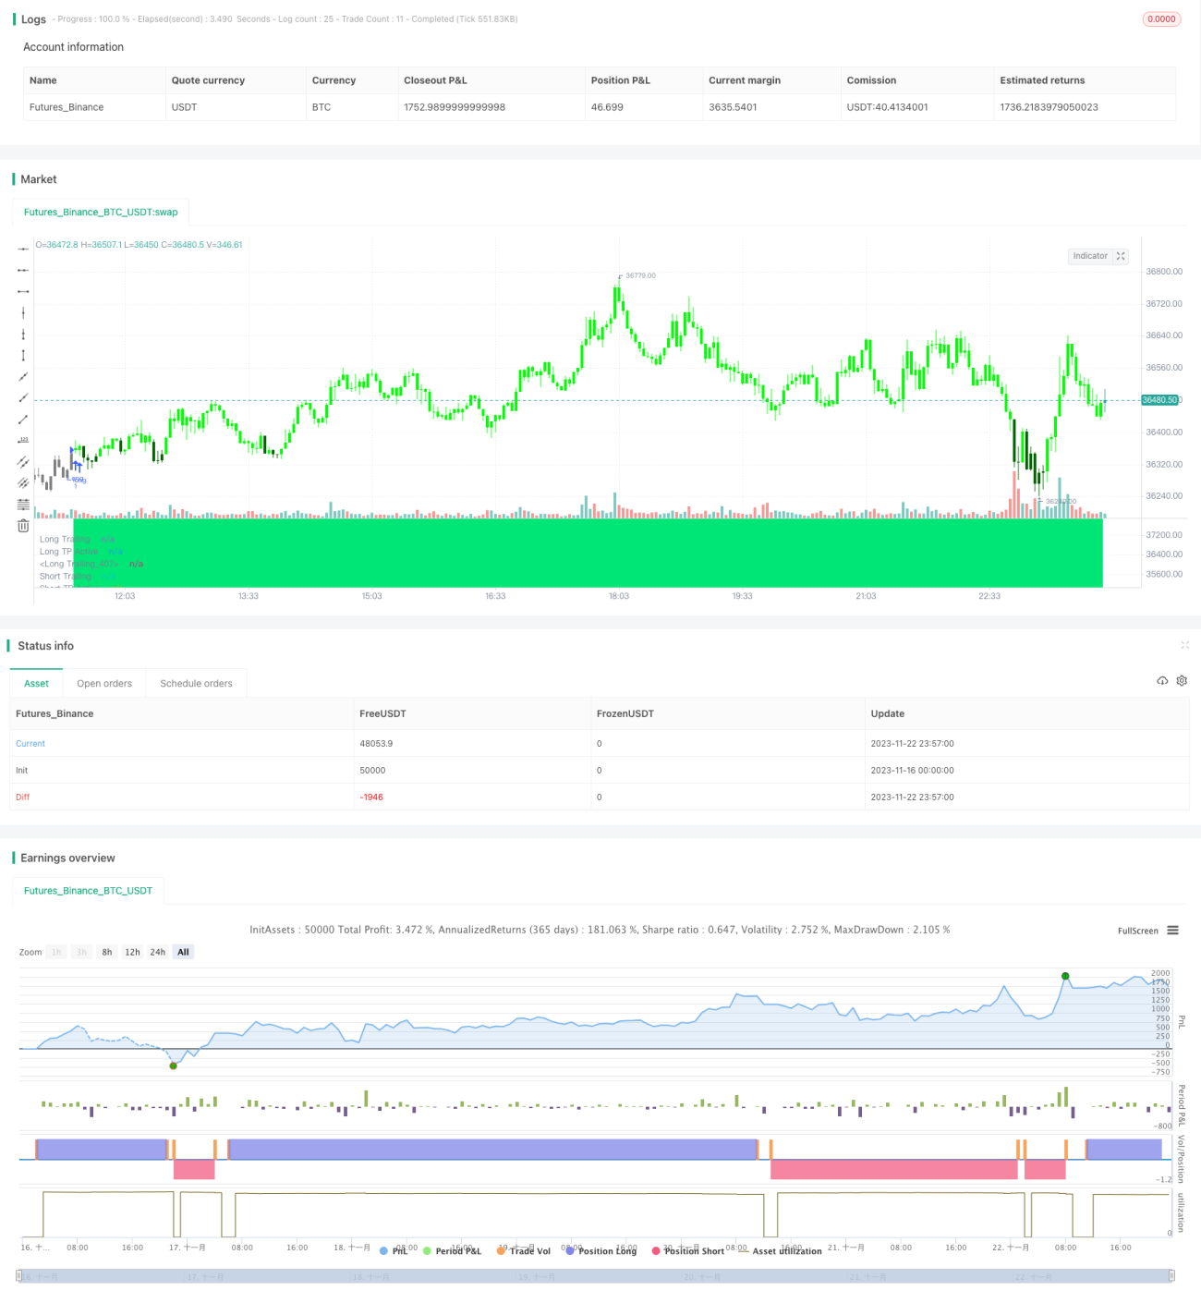The height and width of the screenshot is (1303, 1201).
Task: Switch to the Open orders tab
Action: [x=104, y=684]
